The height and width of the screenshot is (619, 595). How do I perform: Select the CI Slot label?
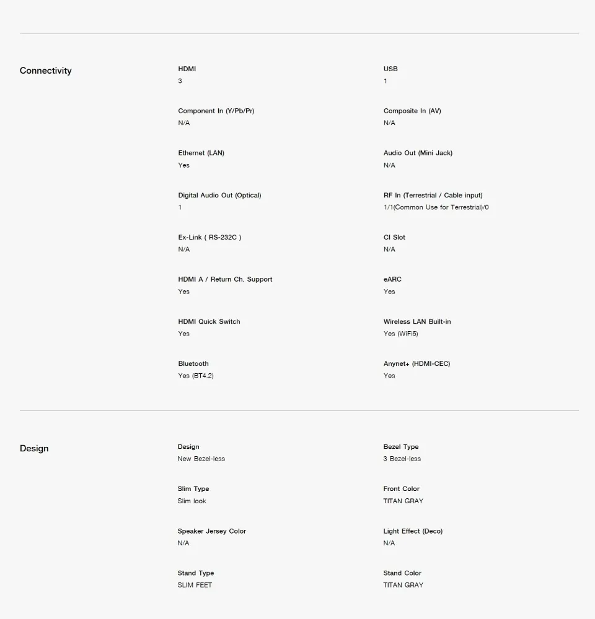pos(394,237)
